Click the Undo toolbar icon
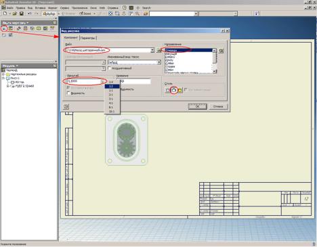Image resolution: width=317 pixels, height=247 pixels. point(29,14)
